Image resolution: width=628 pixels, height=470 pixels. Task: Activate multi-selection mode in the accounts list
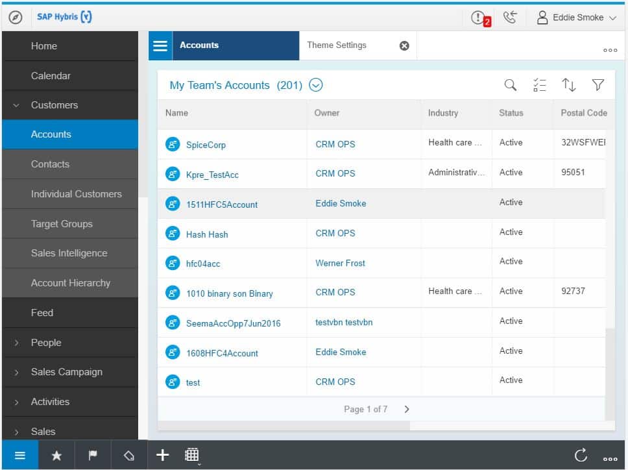pyautogui.click(x=540, y=84)
